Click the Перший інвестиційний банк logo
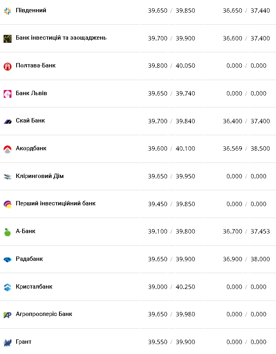The height and width of the screenshot is (354, 276). point(7,204)
